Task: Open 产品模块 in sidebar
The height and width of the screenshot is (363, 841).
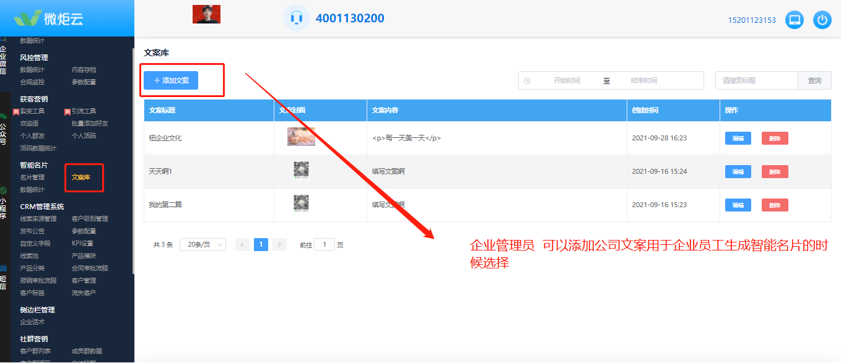Action: point(84,255)
